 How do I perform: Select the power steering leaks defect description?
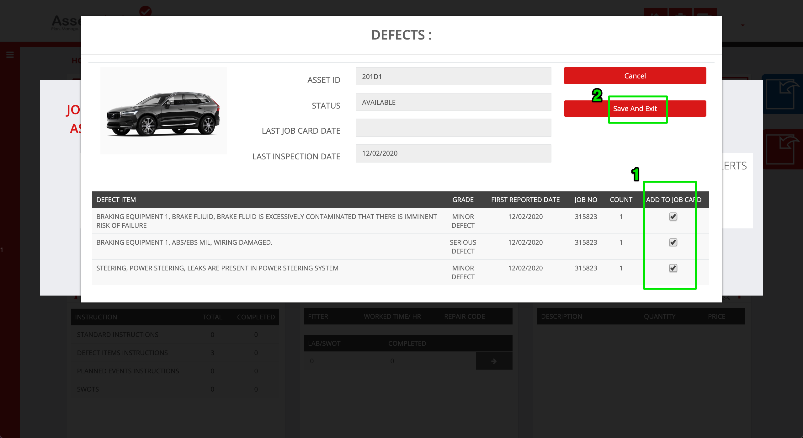pos(217,268)
